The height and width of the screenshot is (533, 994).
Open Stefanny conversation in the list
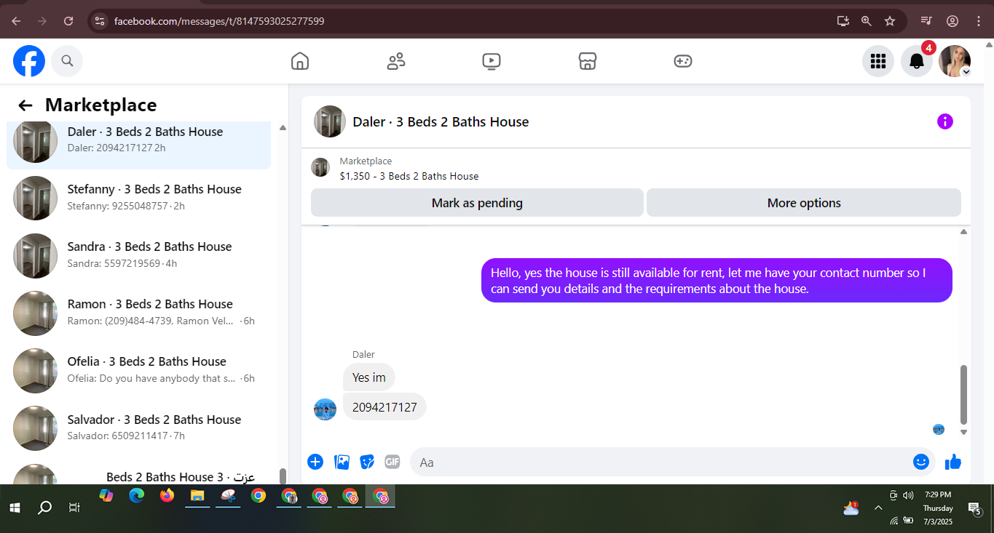click(138, 198)
